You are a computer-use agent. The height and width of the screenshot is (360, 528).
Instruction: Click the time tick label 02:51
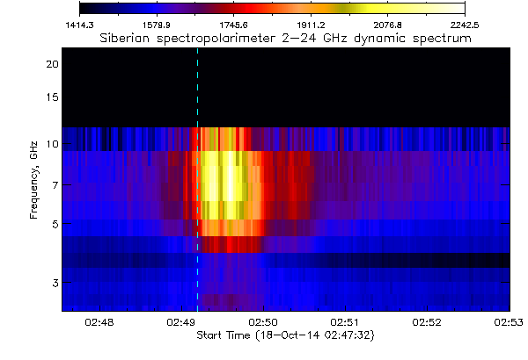click(x=345, y=322)
